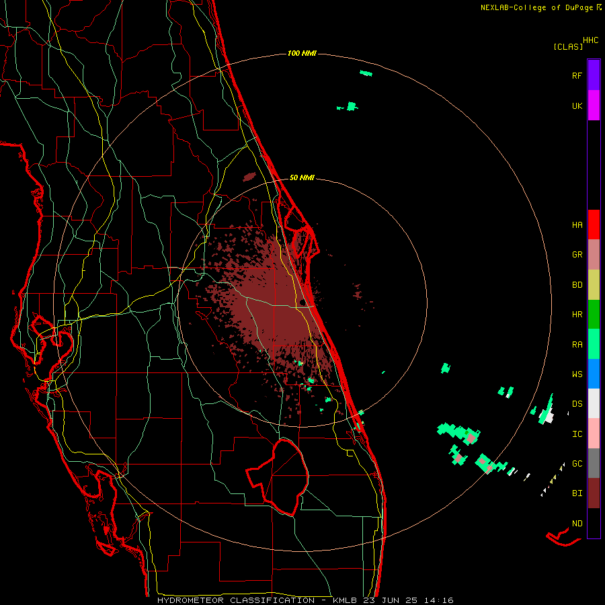Select the salmon GR color block in legend

point(594,254)
